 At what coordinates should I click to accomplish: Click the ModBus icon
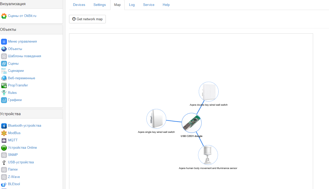click(4, 133)
